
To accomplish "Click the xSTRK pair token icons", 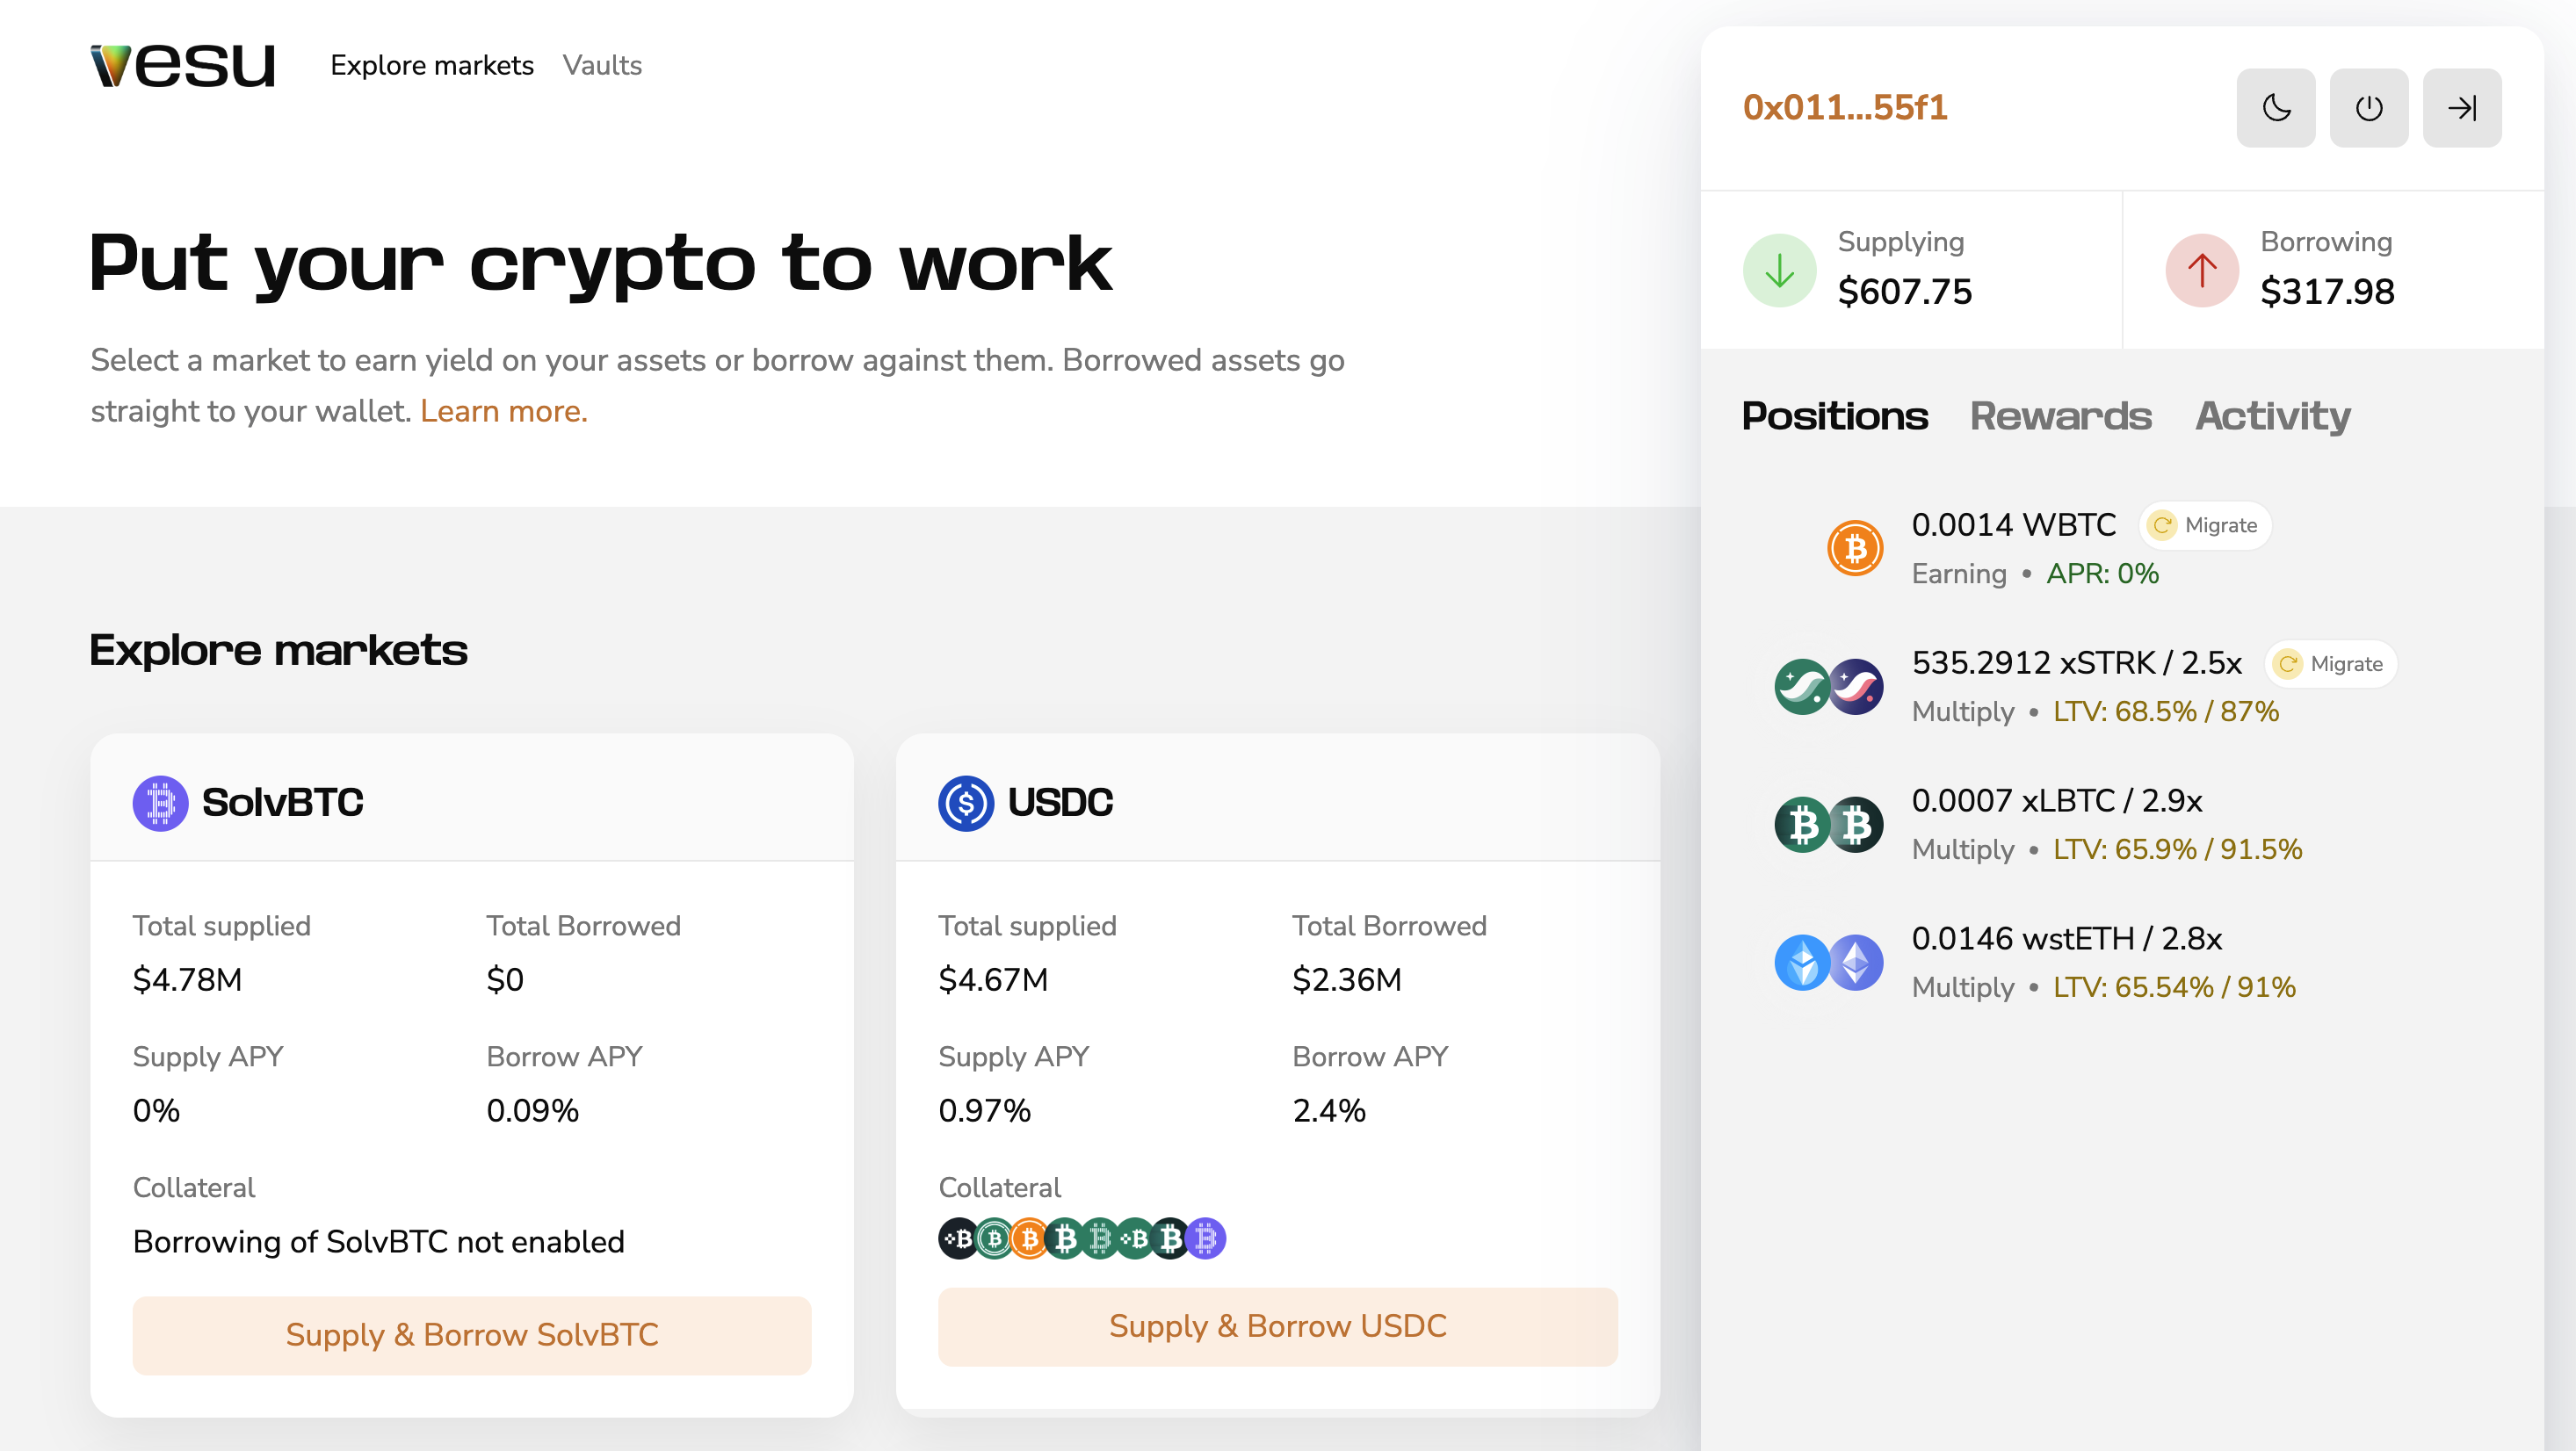I will click(1828, 686).
